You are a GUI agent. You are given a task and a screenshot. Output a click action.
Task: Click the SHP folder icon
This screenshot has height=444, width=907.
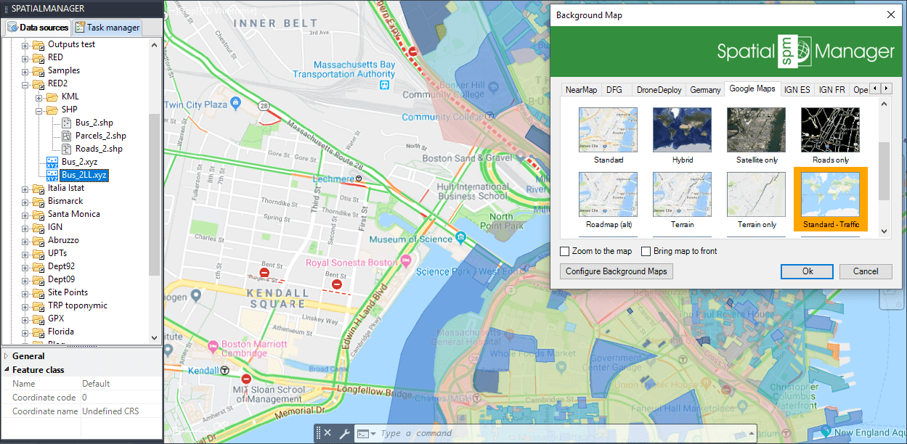pyautogui.click(x=52, y=110)
